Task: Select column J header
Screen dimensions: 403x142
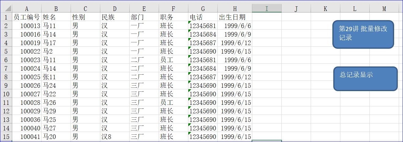Action: [x=296, y=9]
